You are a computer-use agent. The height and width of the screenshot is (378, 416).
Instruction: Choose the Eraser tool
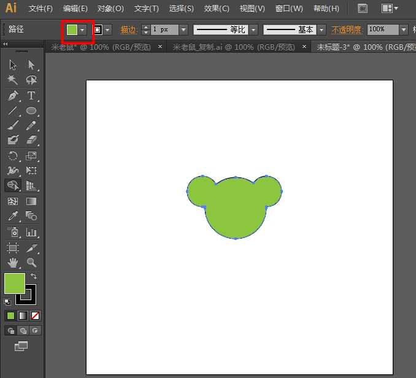(31, 140)
